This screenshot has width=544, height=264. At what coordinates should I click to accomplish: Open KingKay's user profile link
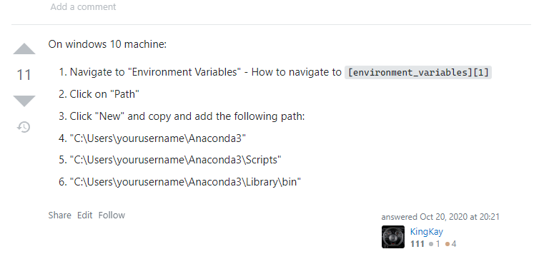coord(426,231)
